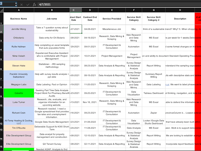
Task: Open the n.ai hyperlink in Megagon row
Action: 167,85
